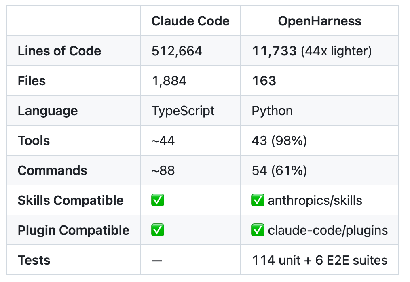
Task: Click the bold 163 files value
Action: [x=264, y=81]
